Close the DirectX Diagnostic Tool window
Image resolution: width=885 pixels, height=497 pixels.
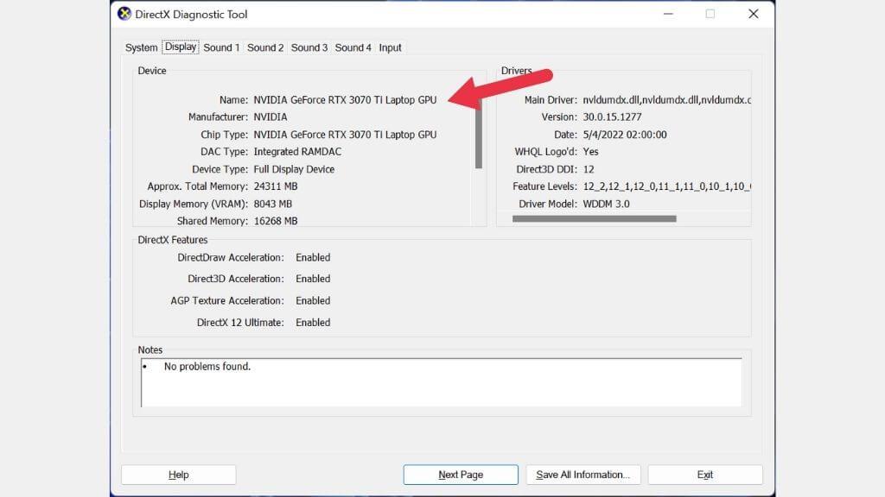coord(754,14)
